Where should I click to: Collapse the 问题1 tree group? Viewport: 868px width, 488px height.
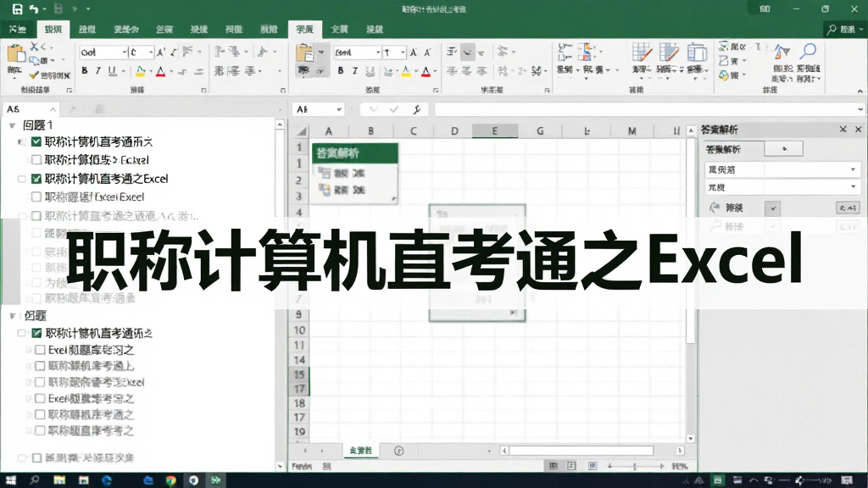[x=12, y=125]
